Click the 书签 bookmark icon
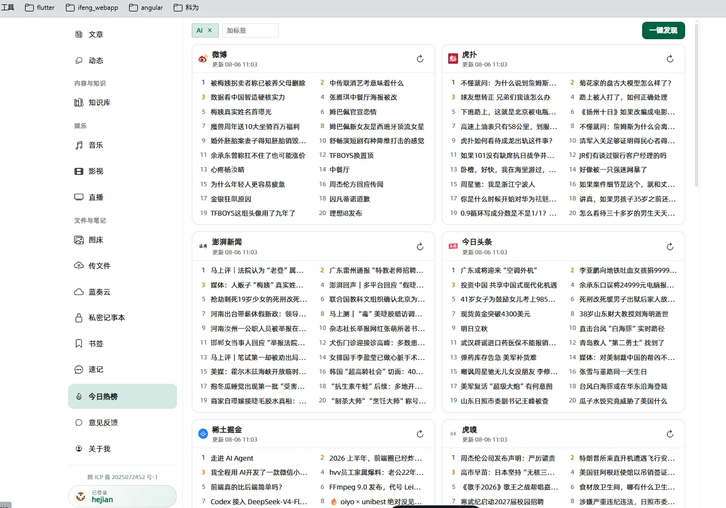The image size is (726, 508). (79, 344)
